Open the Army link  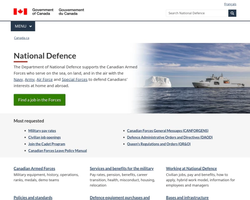(x=30, y=80)
